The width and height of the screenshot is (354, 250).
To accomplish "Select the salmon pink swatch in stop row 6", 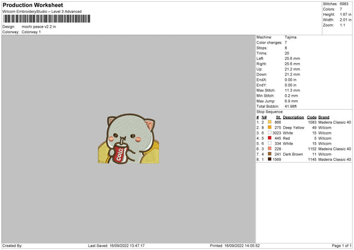I will coord(270,149).
